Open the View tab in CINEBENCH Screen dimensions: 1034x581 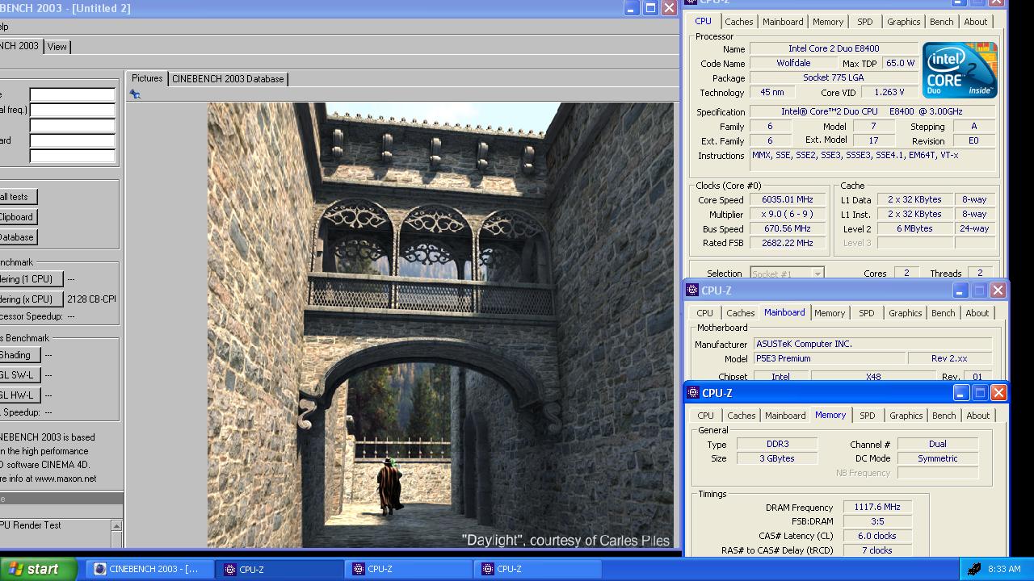[x=57, y=47]
